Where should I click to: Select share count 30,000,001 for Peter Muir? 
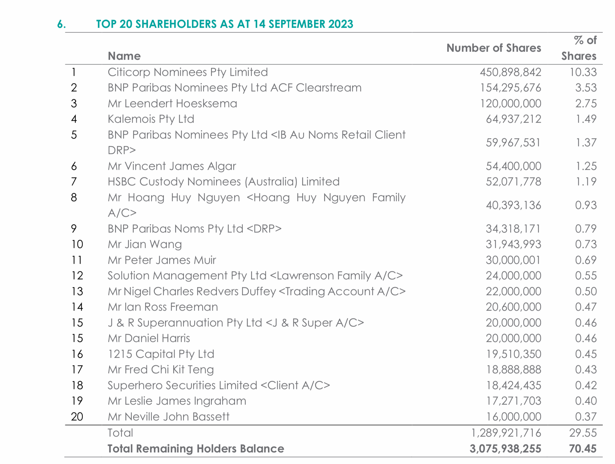[513, 260]
